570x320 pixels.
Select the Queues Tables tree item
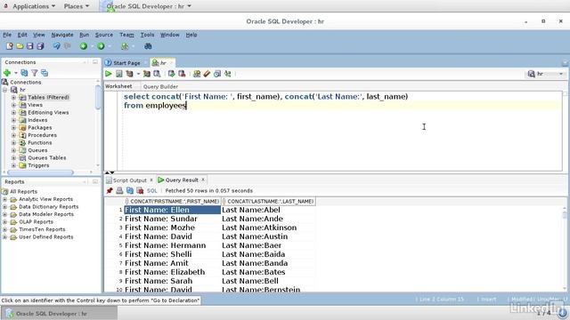47,158
